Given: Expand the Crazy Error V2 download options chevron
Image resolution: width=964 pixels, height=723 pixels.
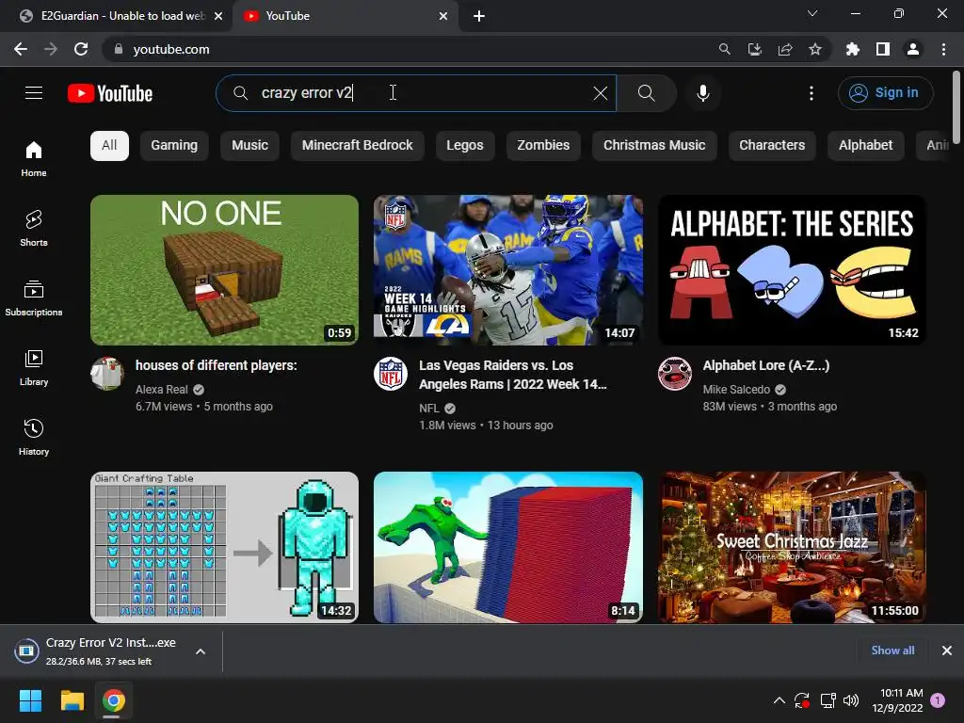Looking at the screenshot, I should [201, 651].
